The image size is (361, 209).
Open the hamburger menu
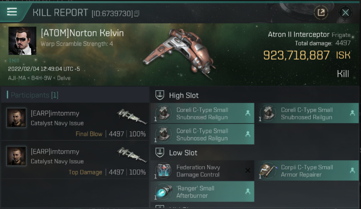point(12,12)
